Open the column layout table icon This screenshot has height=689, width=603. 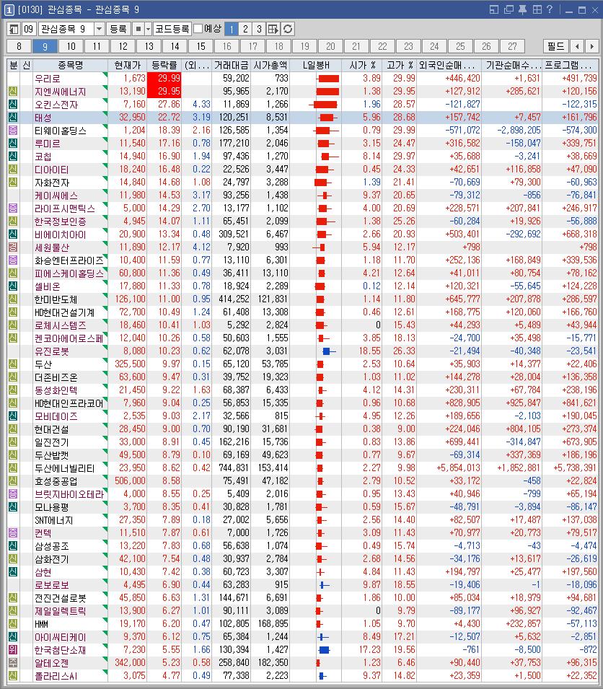[x=273, y=29]
